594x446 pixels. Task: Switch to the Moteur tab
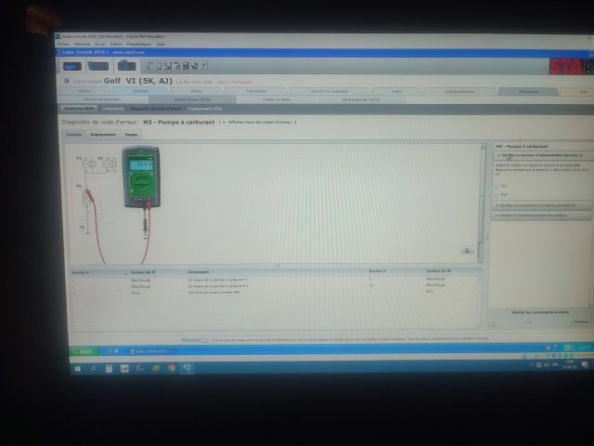[x=197, y=91]
